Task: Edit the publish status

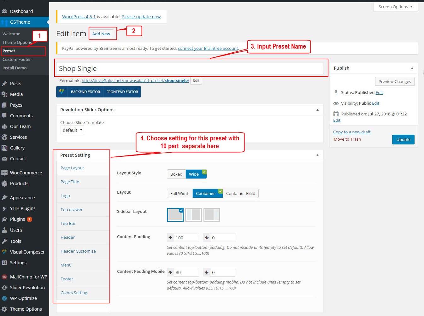Action: click(x=379, y=92)
